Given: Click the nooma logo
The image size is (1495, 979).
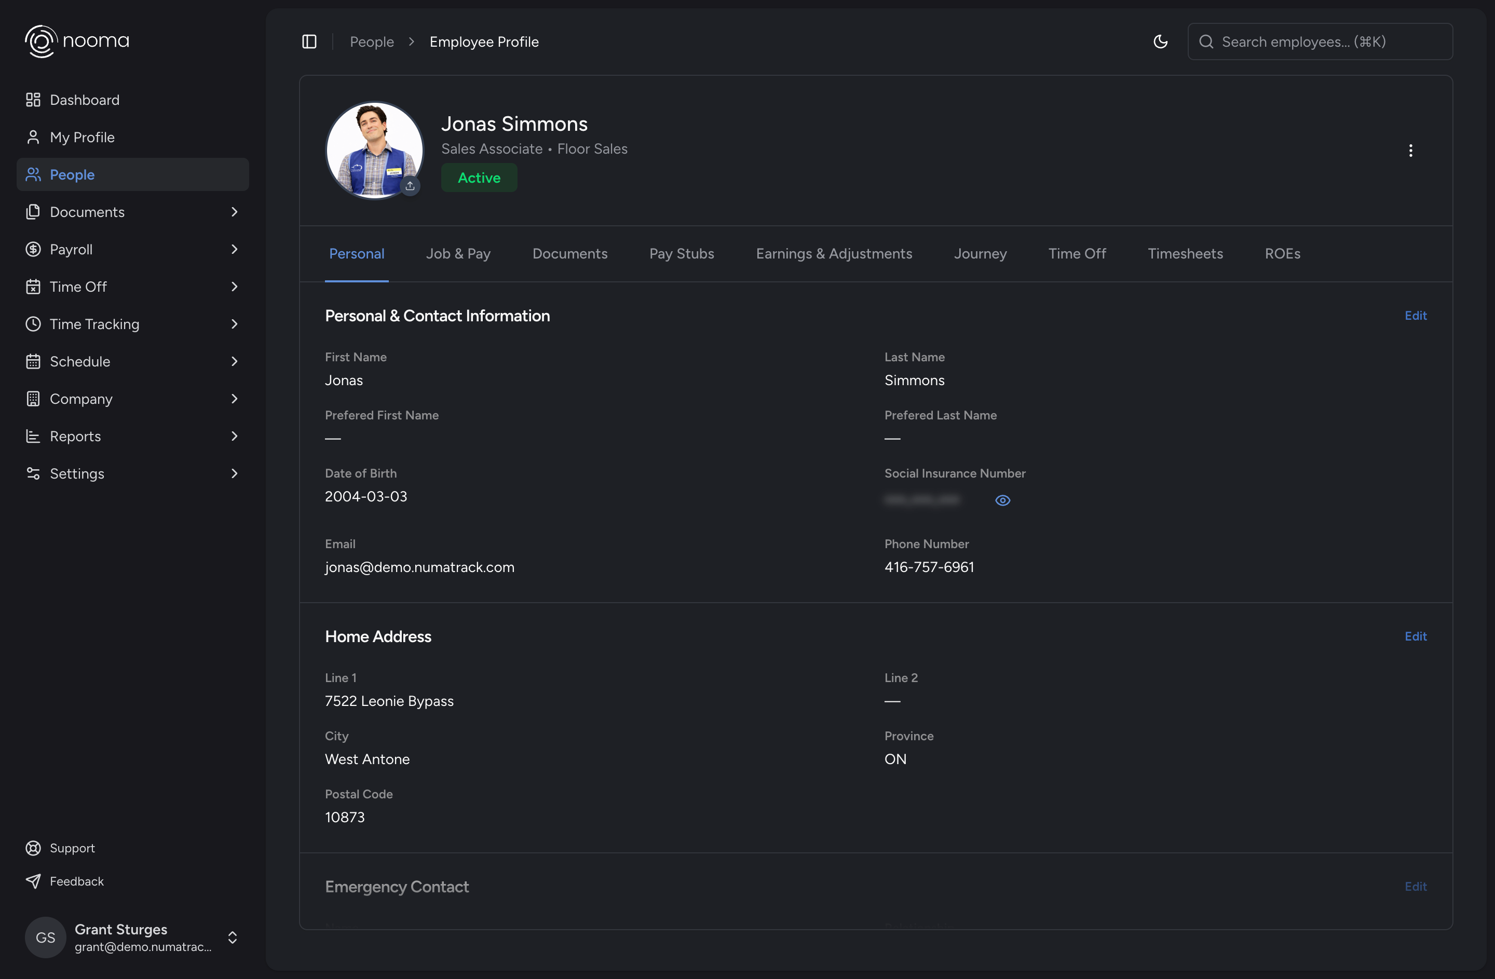Looking at the screenshot, I should [77, 42].
